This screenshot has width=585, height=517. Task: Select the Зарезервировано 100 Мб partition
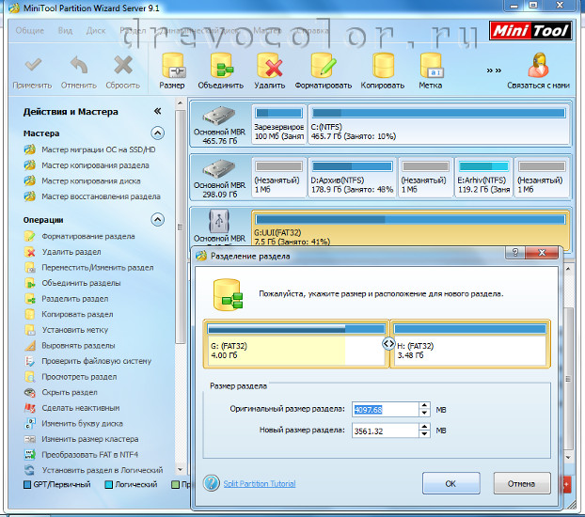(x=278, y=124)
